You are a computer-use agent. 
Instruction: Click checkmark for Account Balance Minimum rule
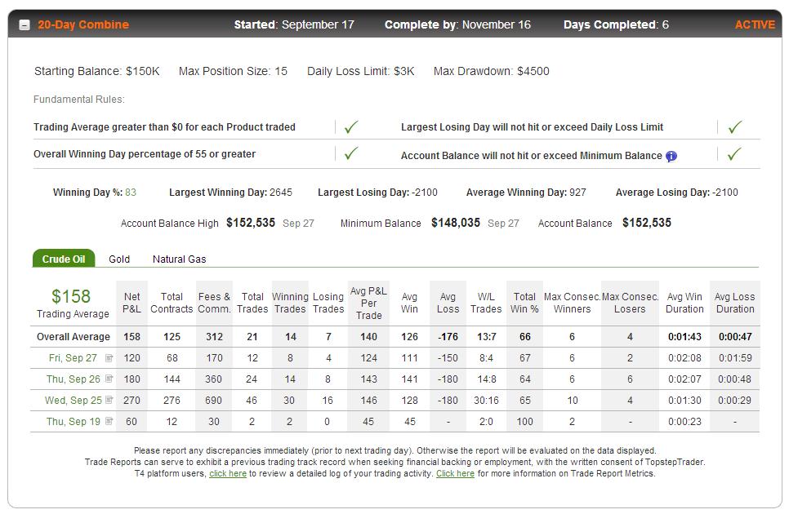pos(734,153)
